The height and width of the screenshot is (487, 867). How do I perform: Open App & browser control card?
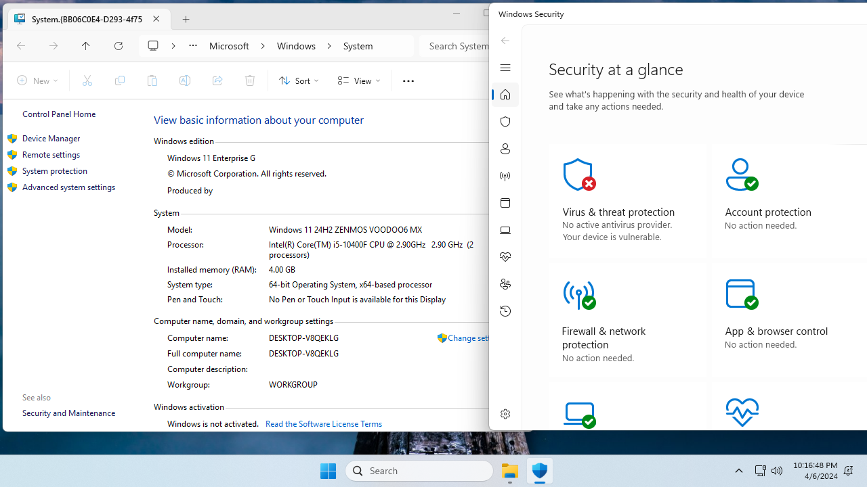(x=789, y=320)
